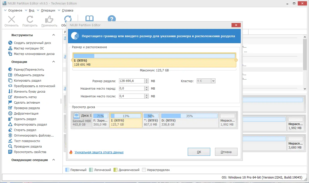Increase Размер раздела with the up arrow
This screenshot has width=309, height=183.
coord(147,80)
